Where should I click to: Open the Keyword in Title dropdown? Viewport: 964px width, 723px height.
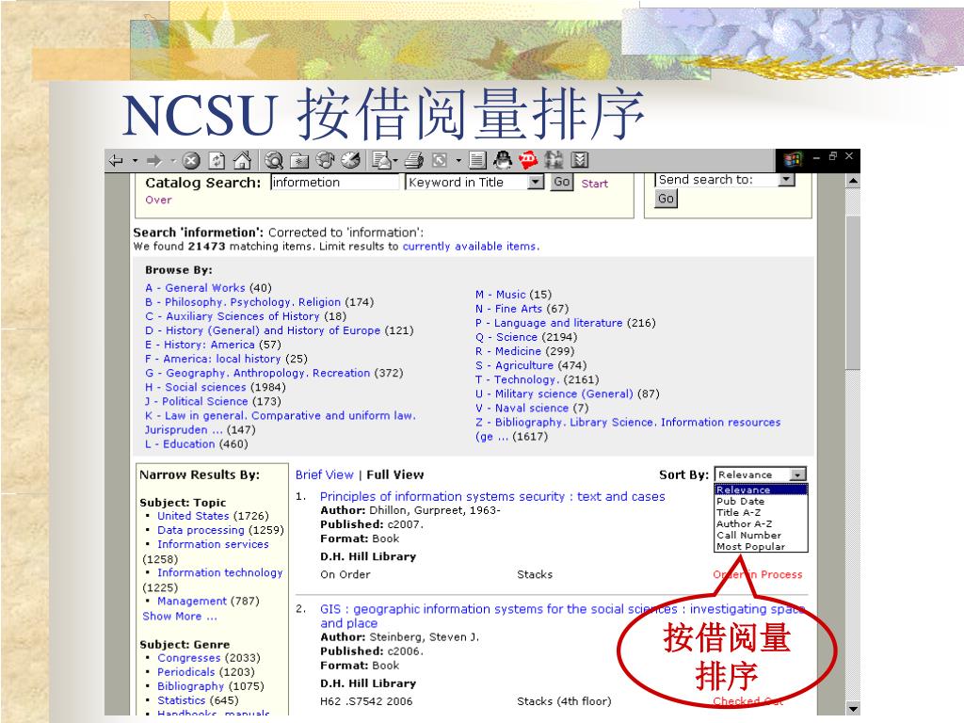[x=474, y=182]
